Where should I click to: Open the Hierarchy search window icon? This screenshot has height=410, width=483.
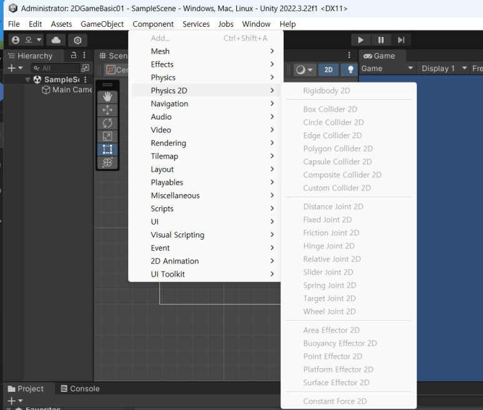[85, 68]
